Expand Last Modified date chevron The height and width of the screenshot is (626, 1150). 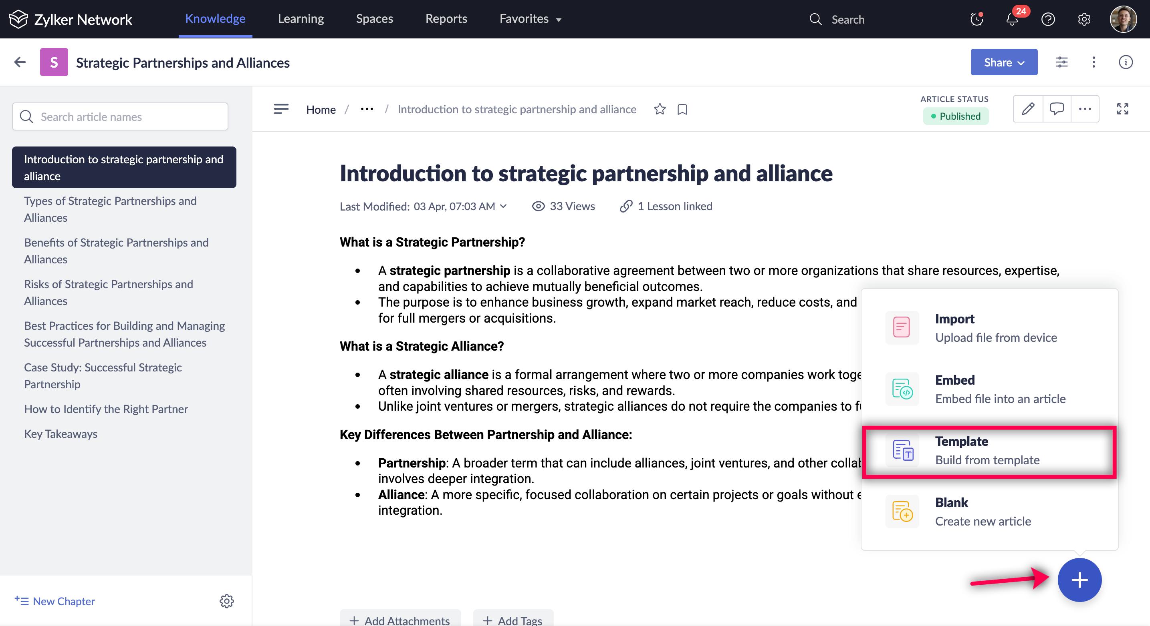pos(504,206)
